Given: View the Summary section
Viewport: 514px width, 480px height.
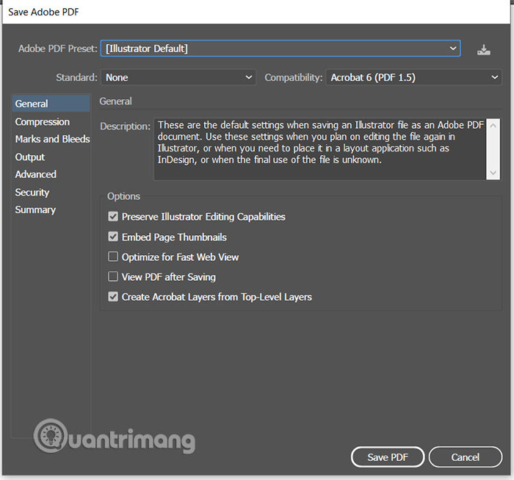Looking at the screenshot, I should [35, 209].
